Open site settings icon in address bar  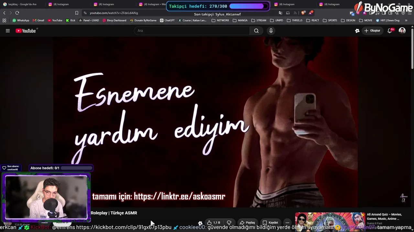pyautogui.click(x=85, y=13)
